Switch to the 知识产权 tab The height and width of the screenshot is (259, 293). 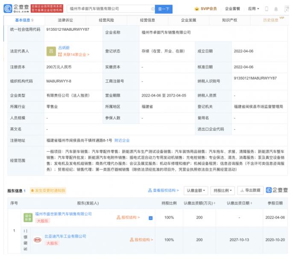pyautogui.click(x=229, y=20)
